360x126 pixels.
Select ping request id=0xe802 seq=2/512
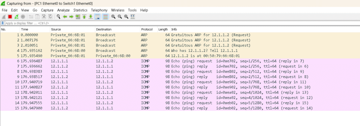coord(180,71)
